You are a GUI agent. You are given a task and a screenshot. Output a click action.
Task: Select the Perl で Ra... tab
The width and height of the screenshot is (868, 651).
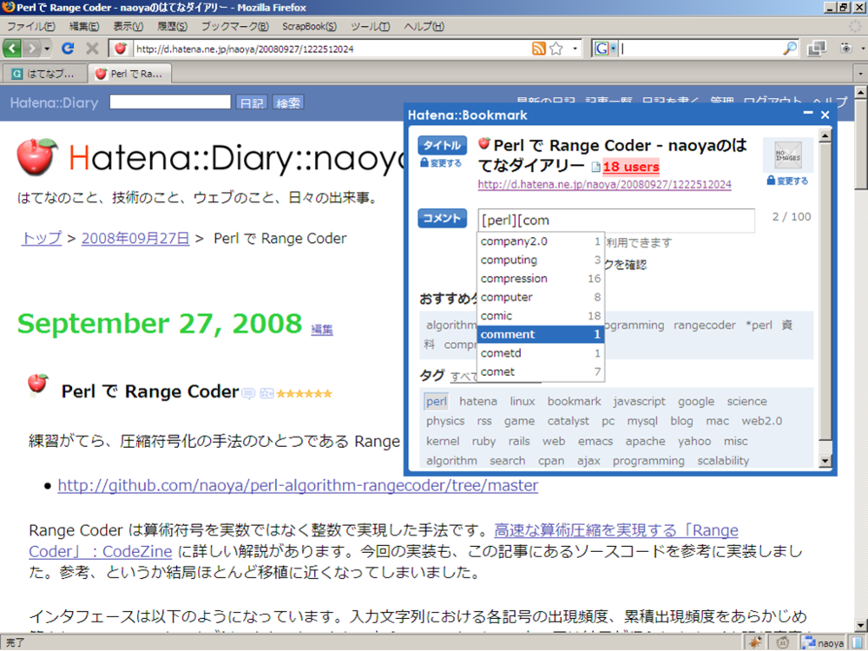[129, 74]
